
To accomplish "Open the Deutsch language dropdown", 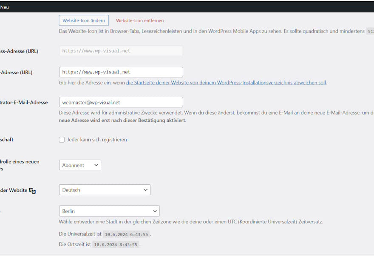I will [105, 190].
